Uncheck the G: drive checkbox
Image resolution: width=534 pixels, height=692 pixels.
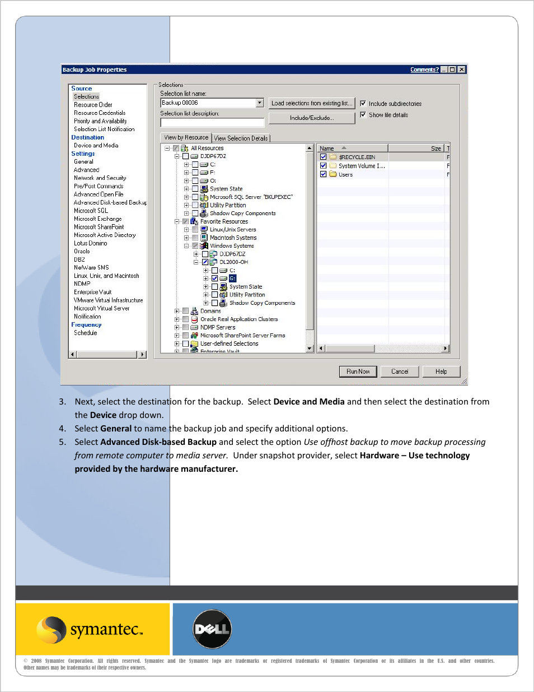214,278
